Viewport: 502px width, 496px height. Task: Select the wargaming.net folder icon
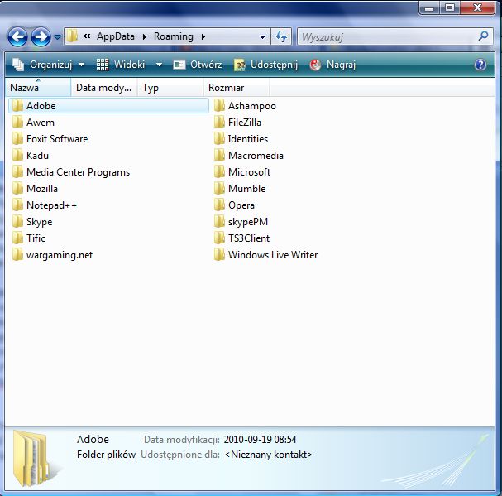point(17,255)
